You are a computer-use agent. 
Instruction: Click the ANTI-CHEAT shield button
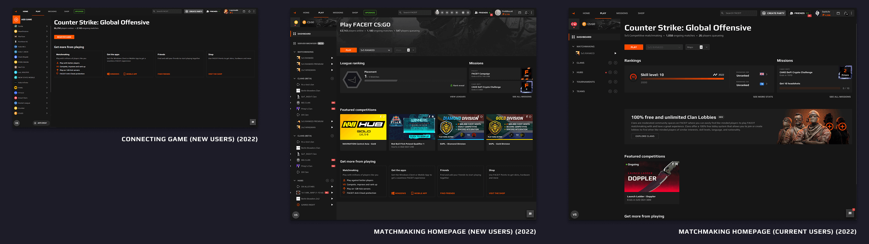[x=41, y=123]
